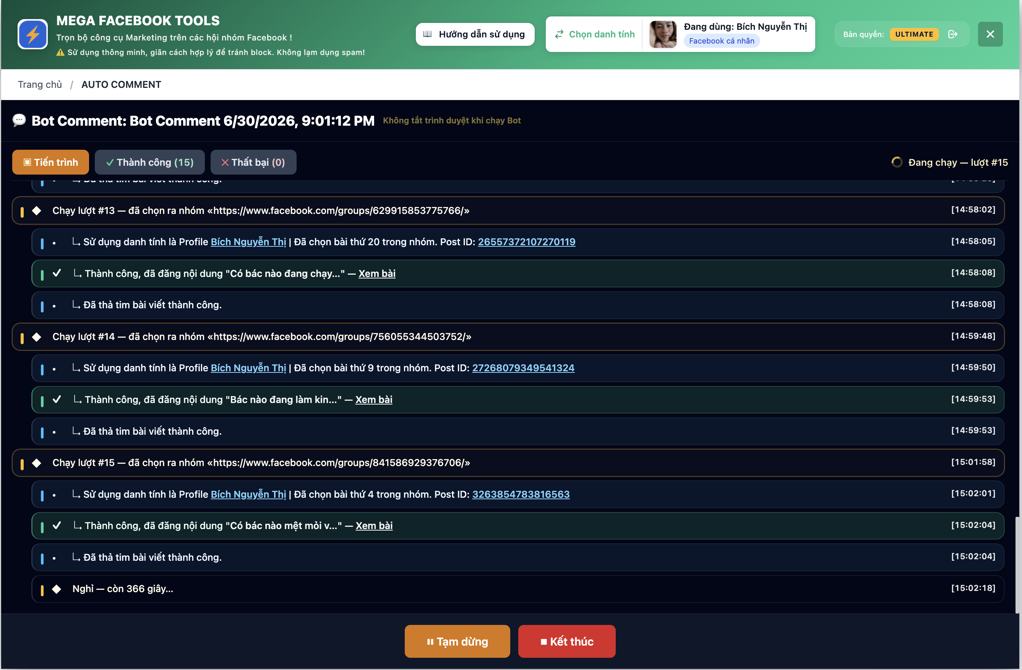
Task: Click the Facebook cá nhân badge
Action: (722, 41)
